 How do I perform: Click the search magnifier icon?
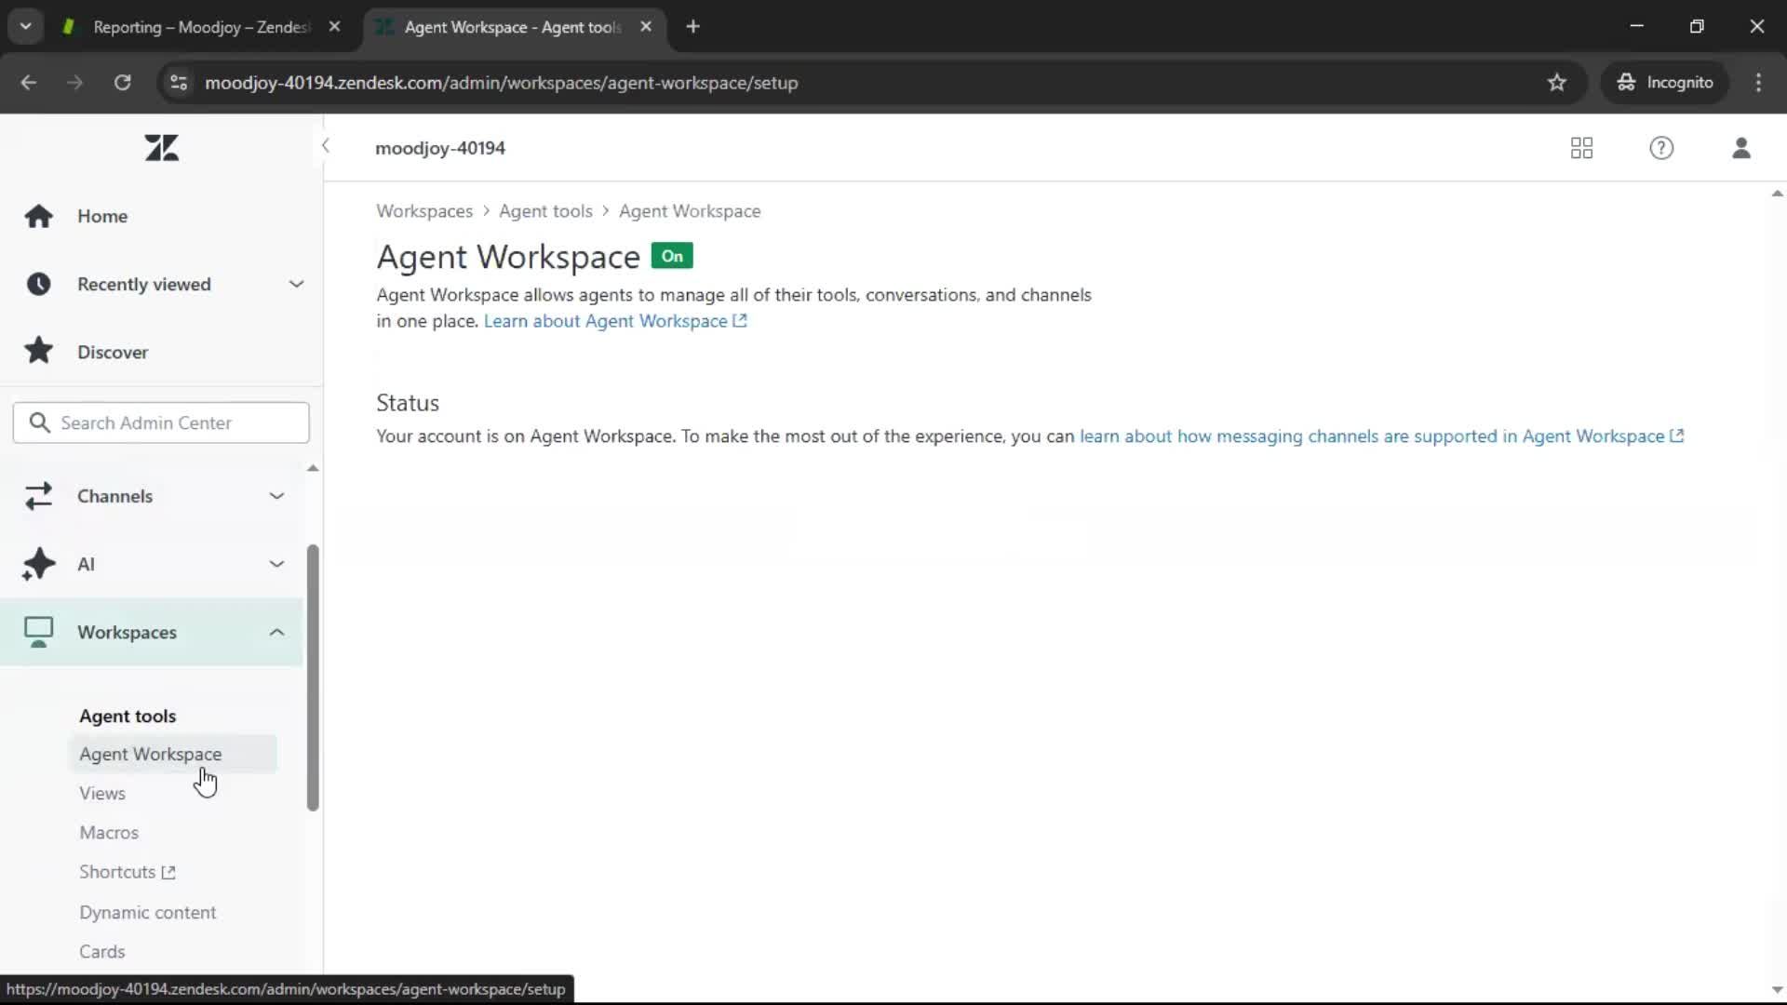[39, 422]
